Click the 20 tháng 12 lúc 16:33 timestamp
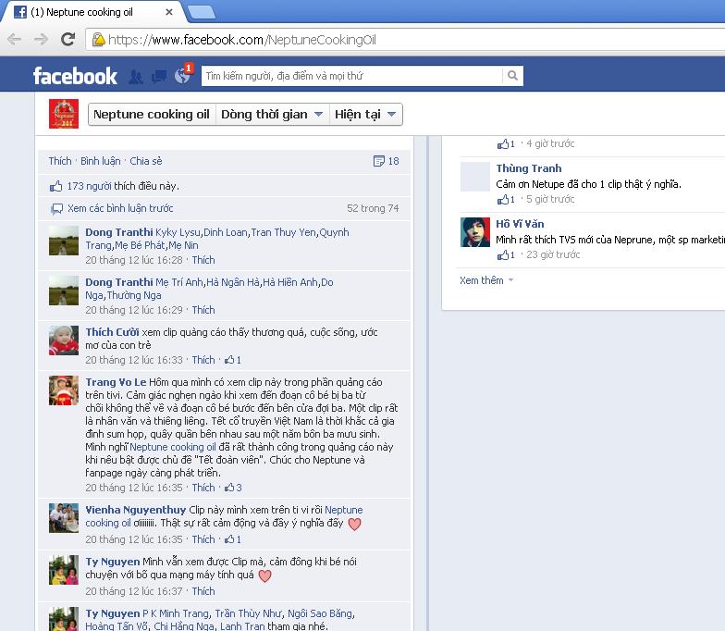725x631 pixels. tap(134, 360)
